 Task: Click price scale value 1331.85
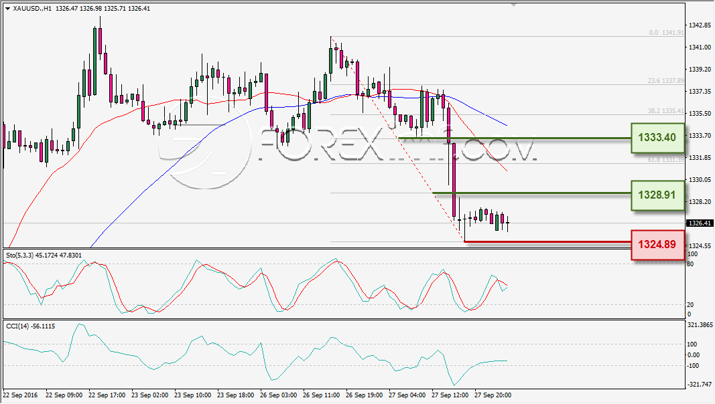(x=700, y=157)
